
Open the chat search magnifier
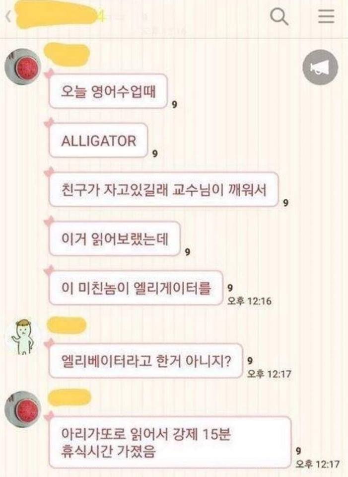tap(278, 16)
